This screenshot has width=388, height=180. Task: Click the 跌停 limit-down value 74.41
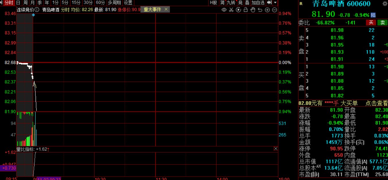click(382, 149)
